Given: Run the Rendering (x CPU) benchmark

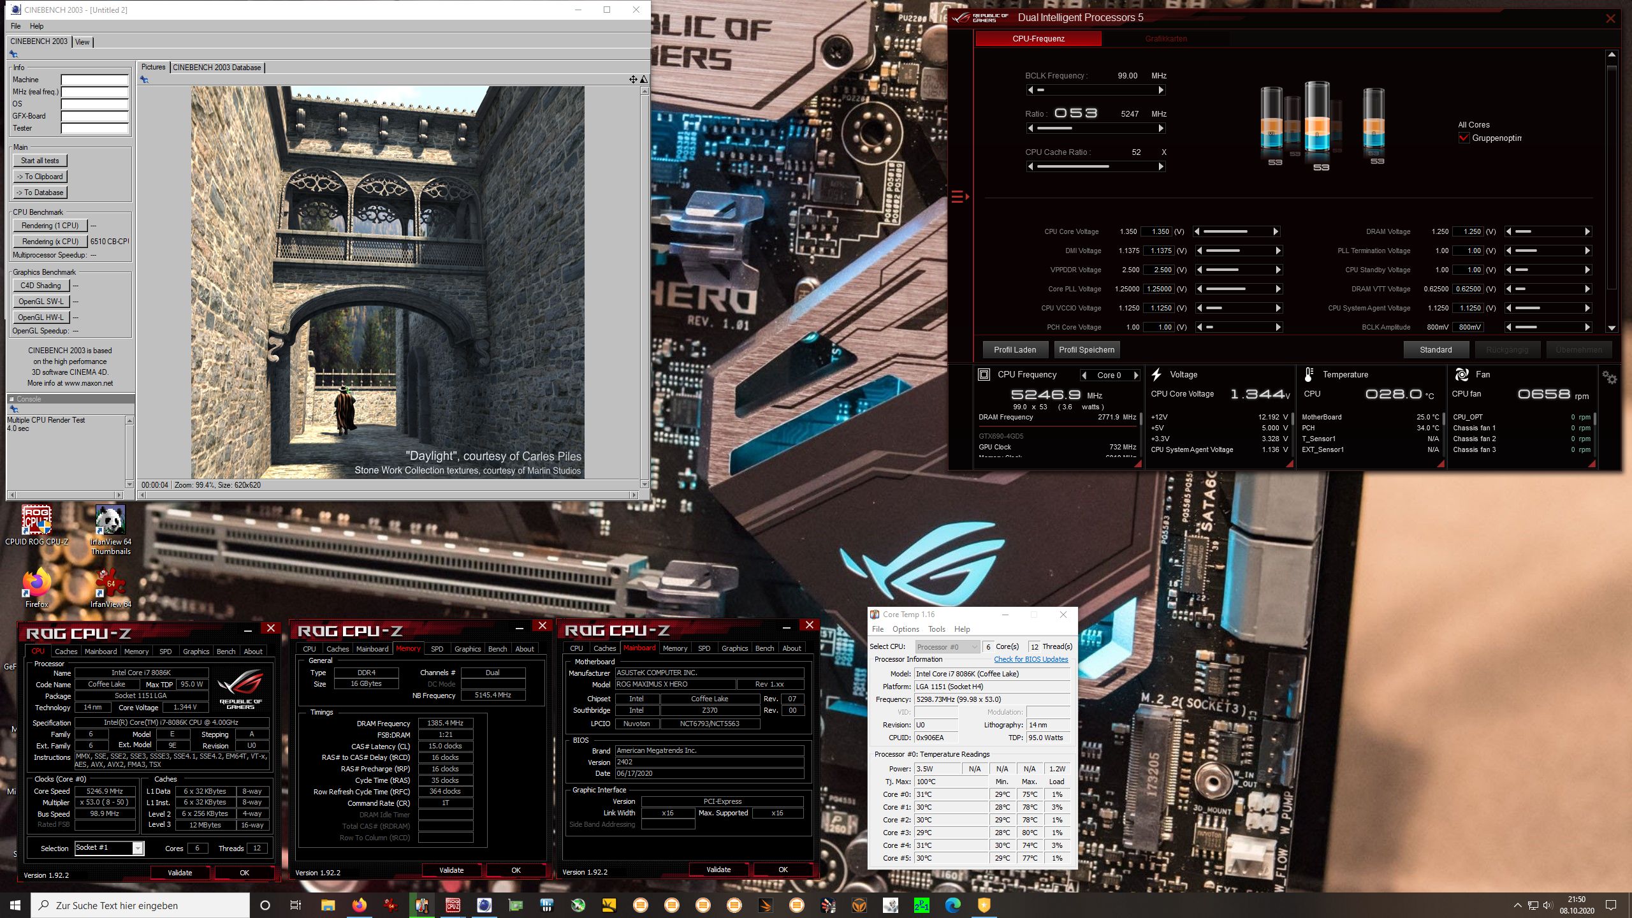Looking at the screenshot, I should coord(50,242).
